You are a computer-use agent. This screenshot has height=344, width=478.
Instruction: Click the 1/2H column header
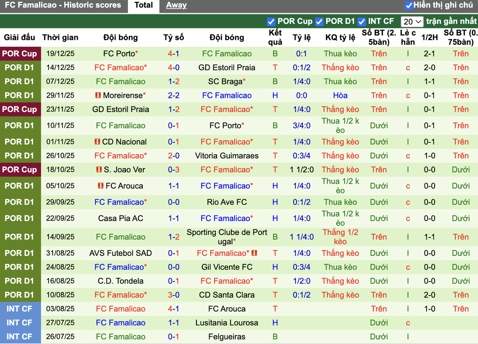click(x=430, y=37)
